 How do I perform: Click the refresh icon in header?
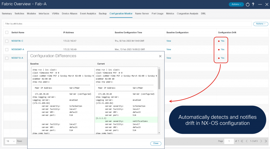pos(248,4)
